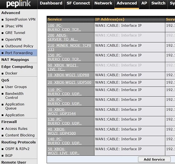Open the Dashboard tab
Viewport: 175px width, 164px height.
51,3
